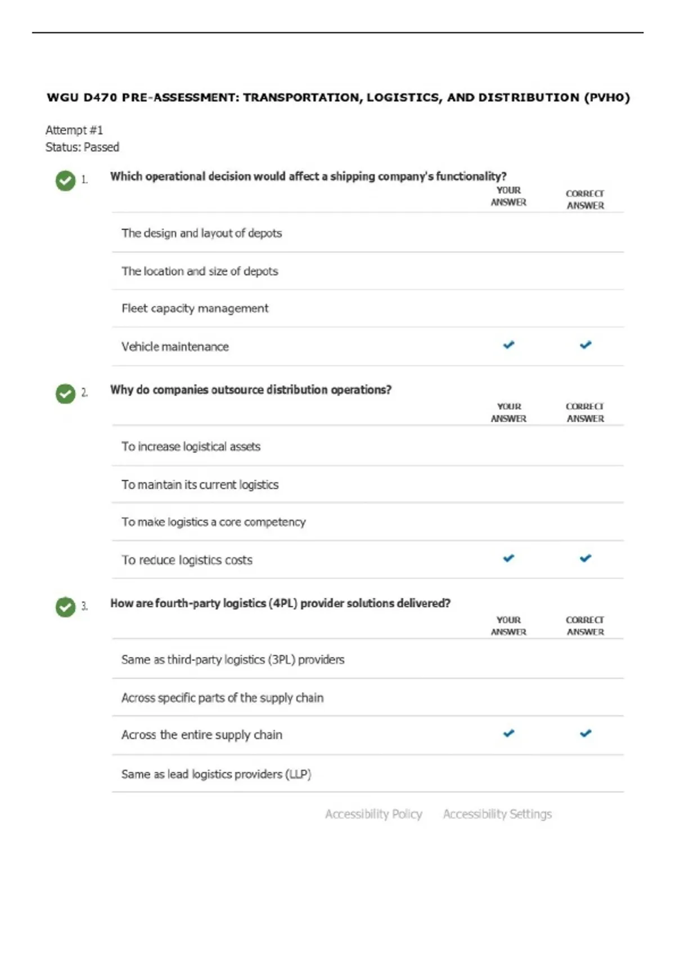The image size is (675, 957).
Task: Select 'To maintain its current logistics' option
Action: point(368,485)
